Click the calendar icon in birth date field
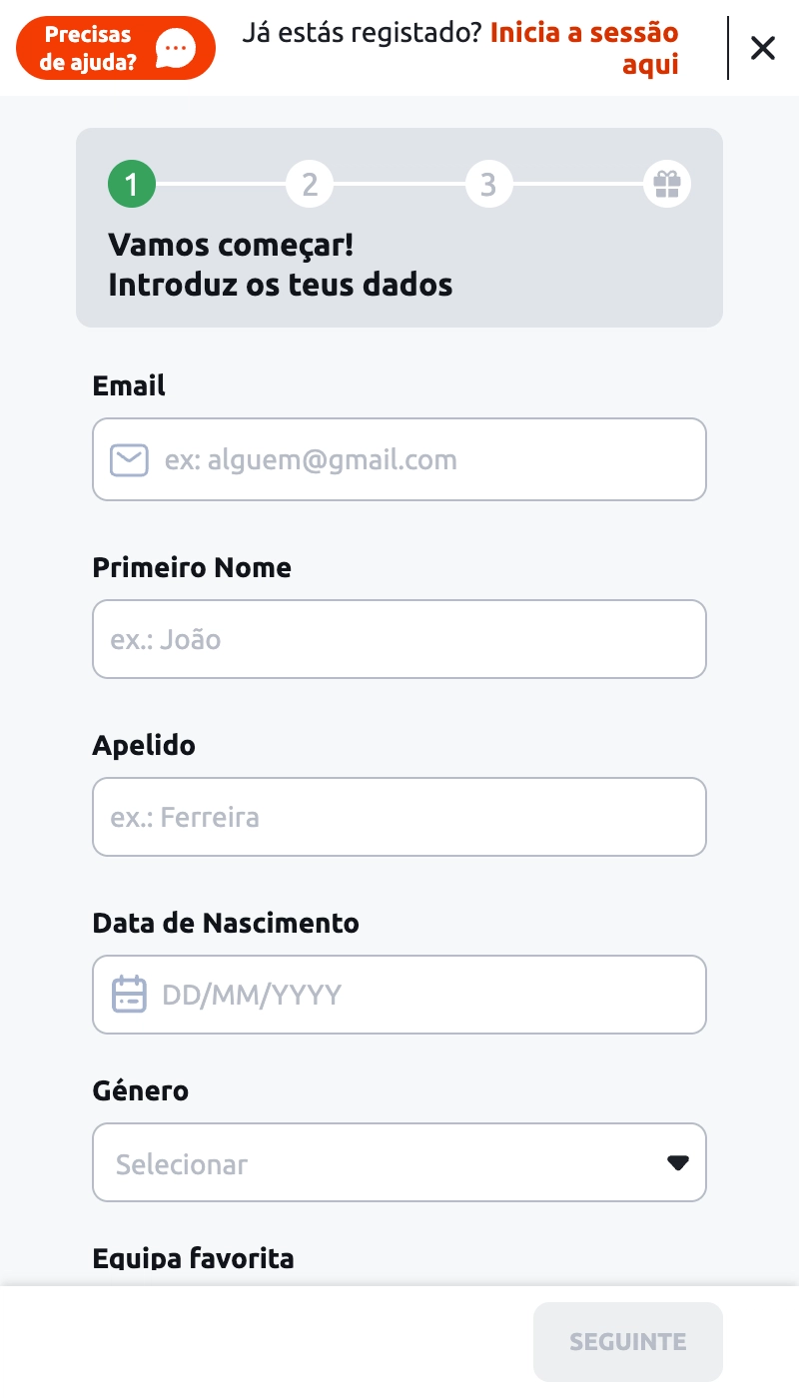This screenshot has height=1398, width=799. [129, 995]
